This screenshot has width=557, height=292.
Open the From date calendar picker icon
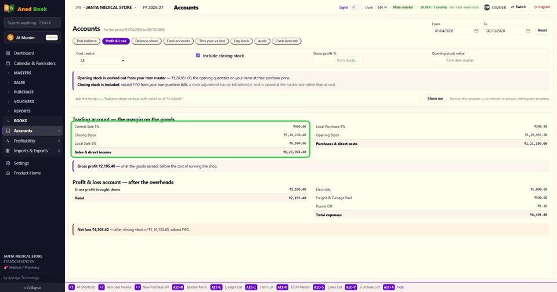[476, 31]
